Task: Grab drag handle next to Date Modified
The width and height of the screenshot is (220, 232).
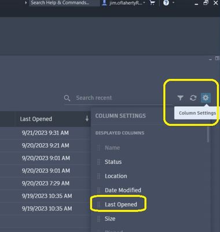Action: (x=99, y=190)
